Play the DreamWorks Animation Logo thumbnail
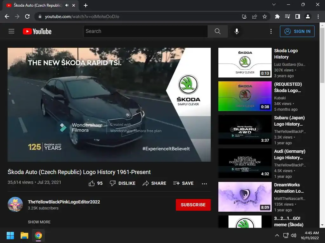The image size is (325, 243). click(245, 197)
